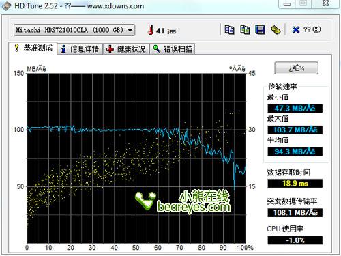Click the maximum value 103.7 MB field
341x256 pixels.
[x=295, y=130]
